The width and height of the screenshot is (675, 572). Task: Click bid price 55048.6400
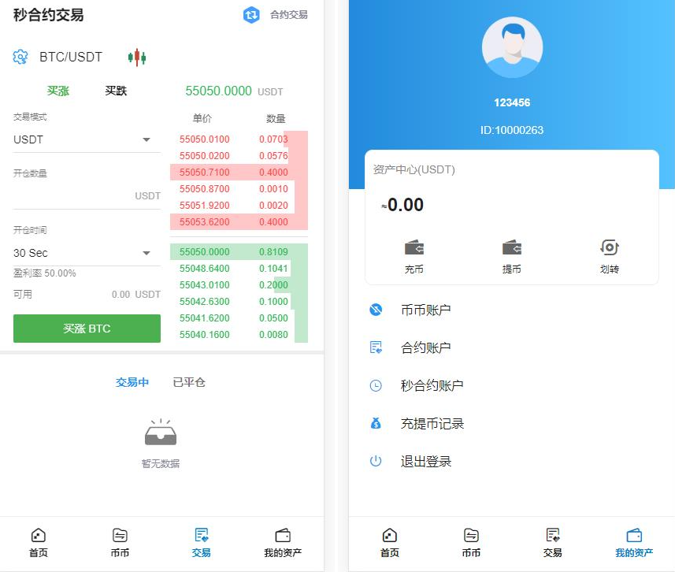[x=204, y=269]
